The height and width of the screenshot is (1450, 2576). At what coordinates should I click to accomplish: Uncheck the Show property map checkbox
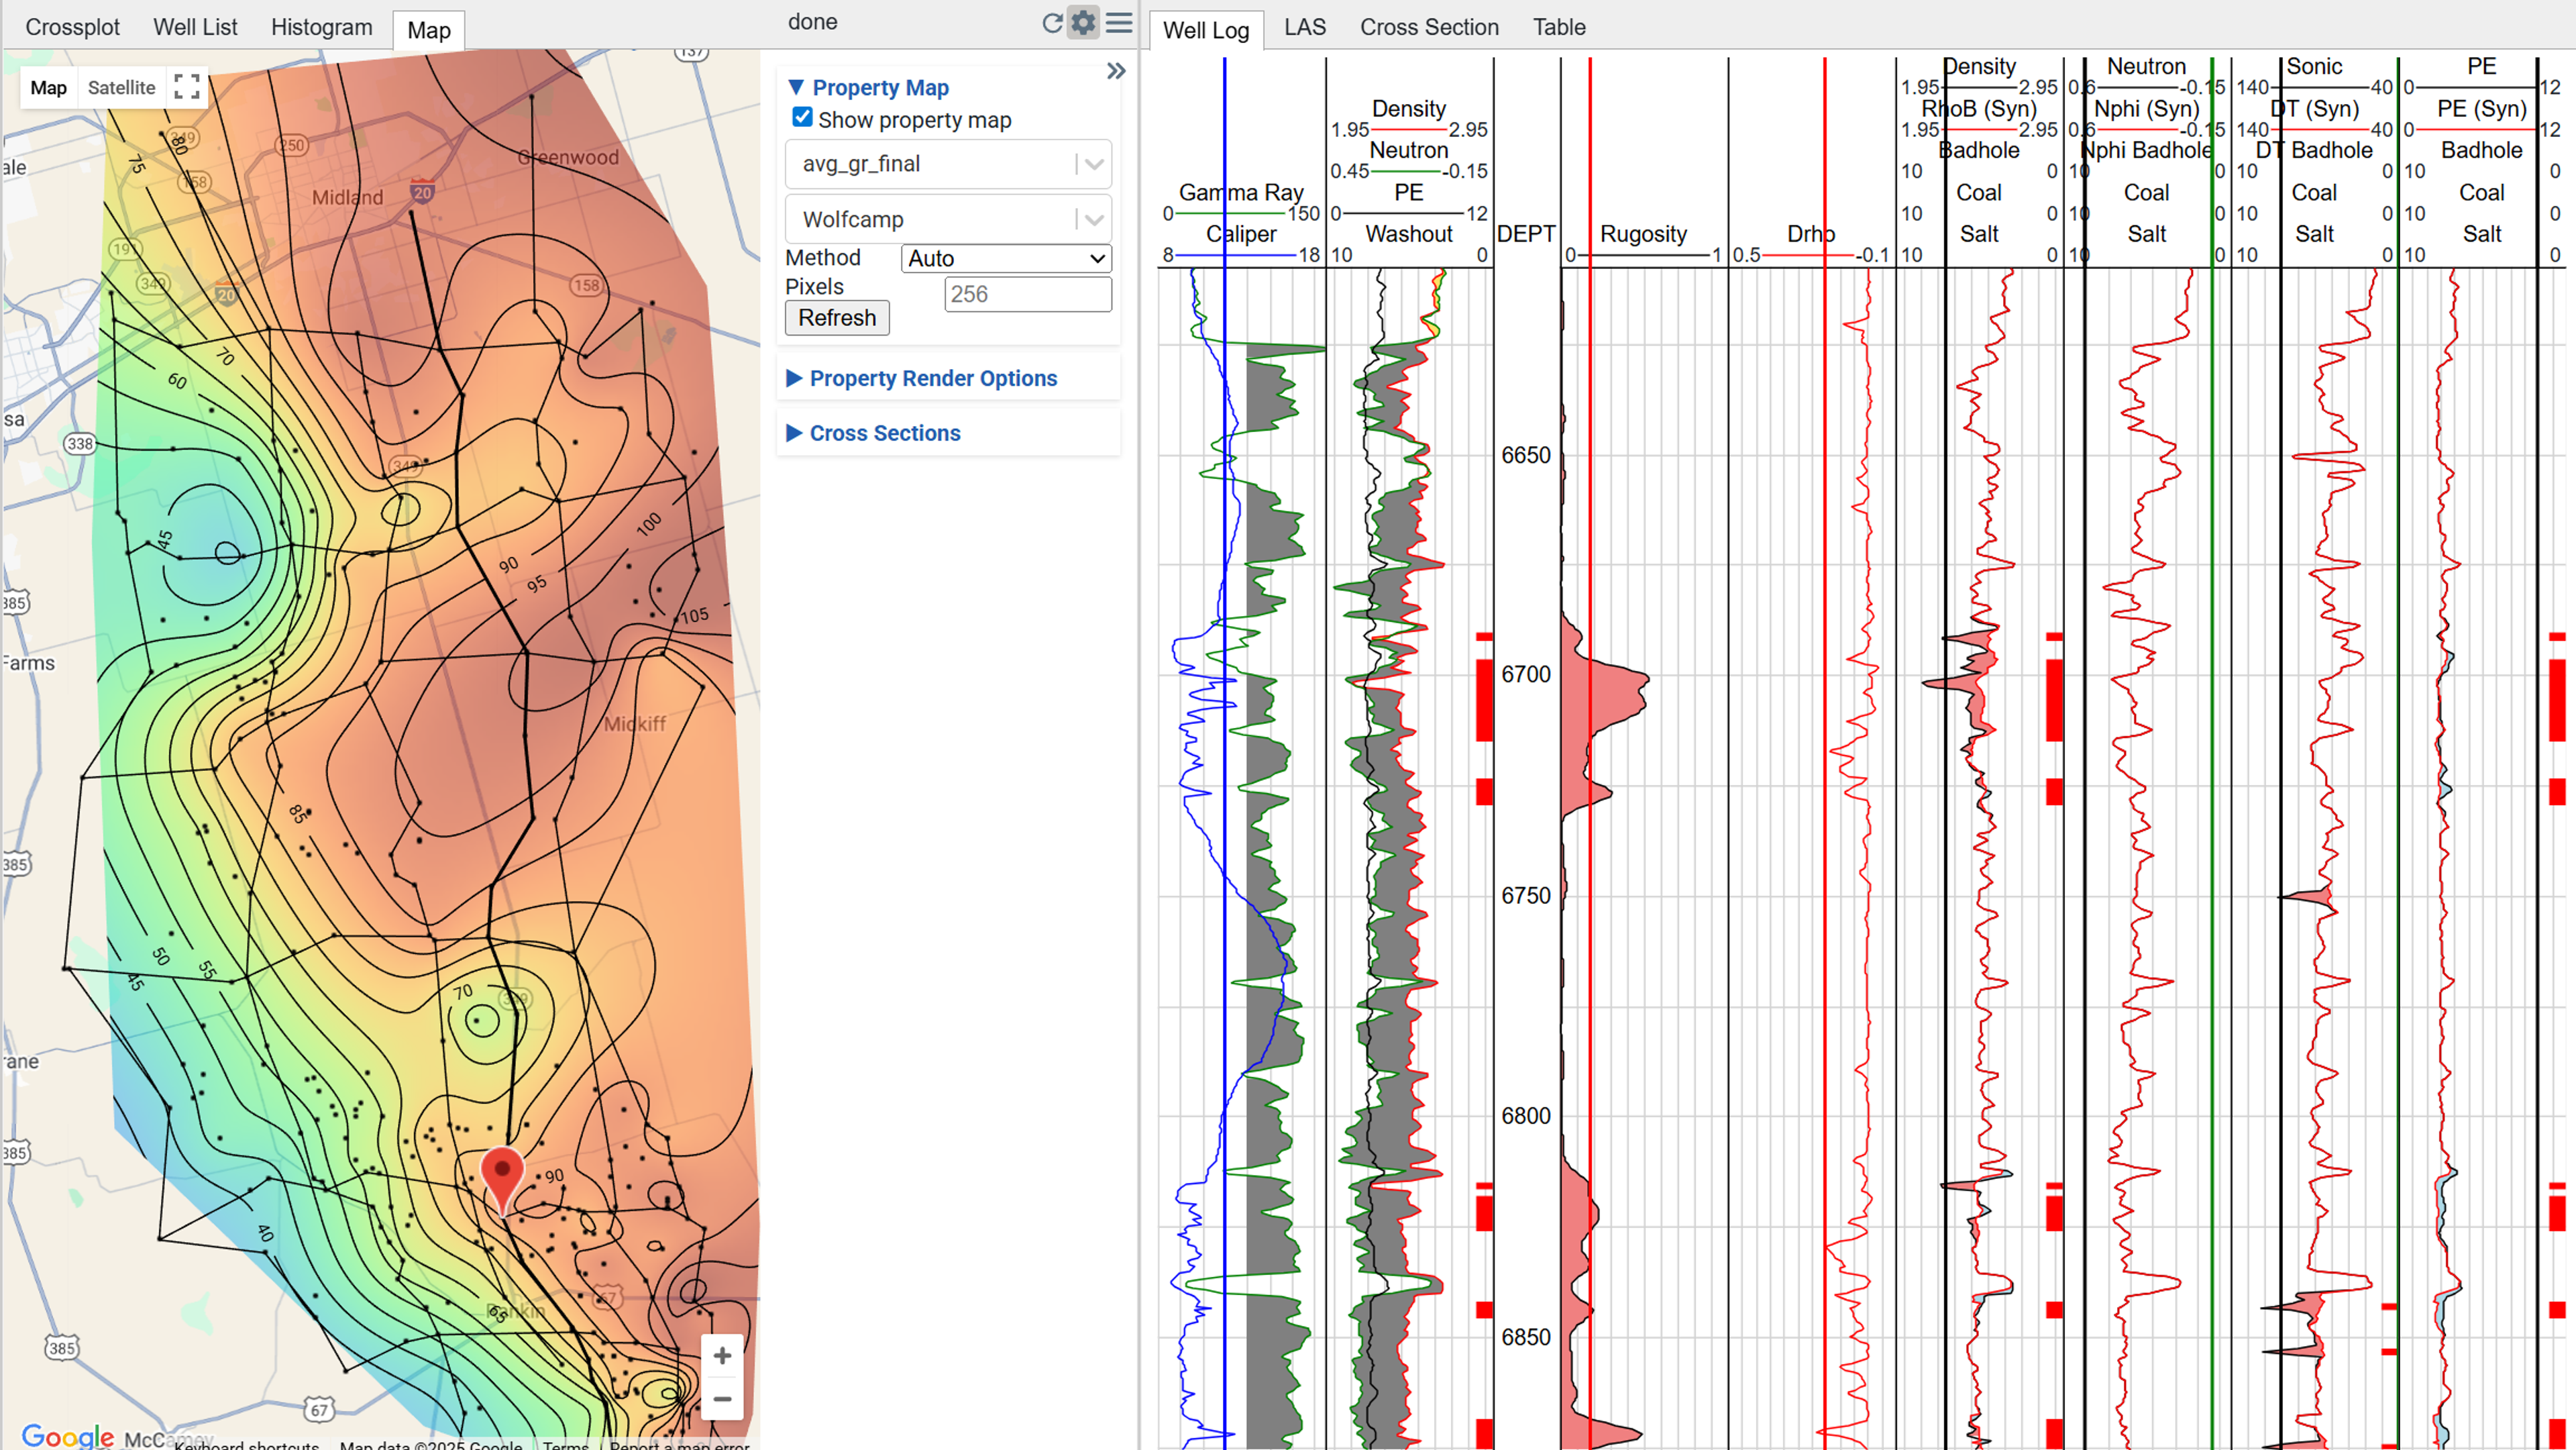[802, 118]
